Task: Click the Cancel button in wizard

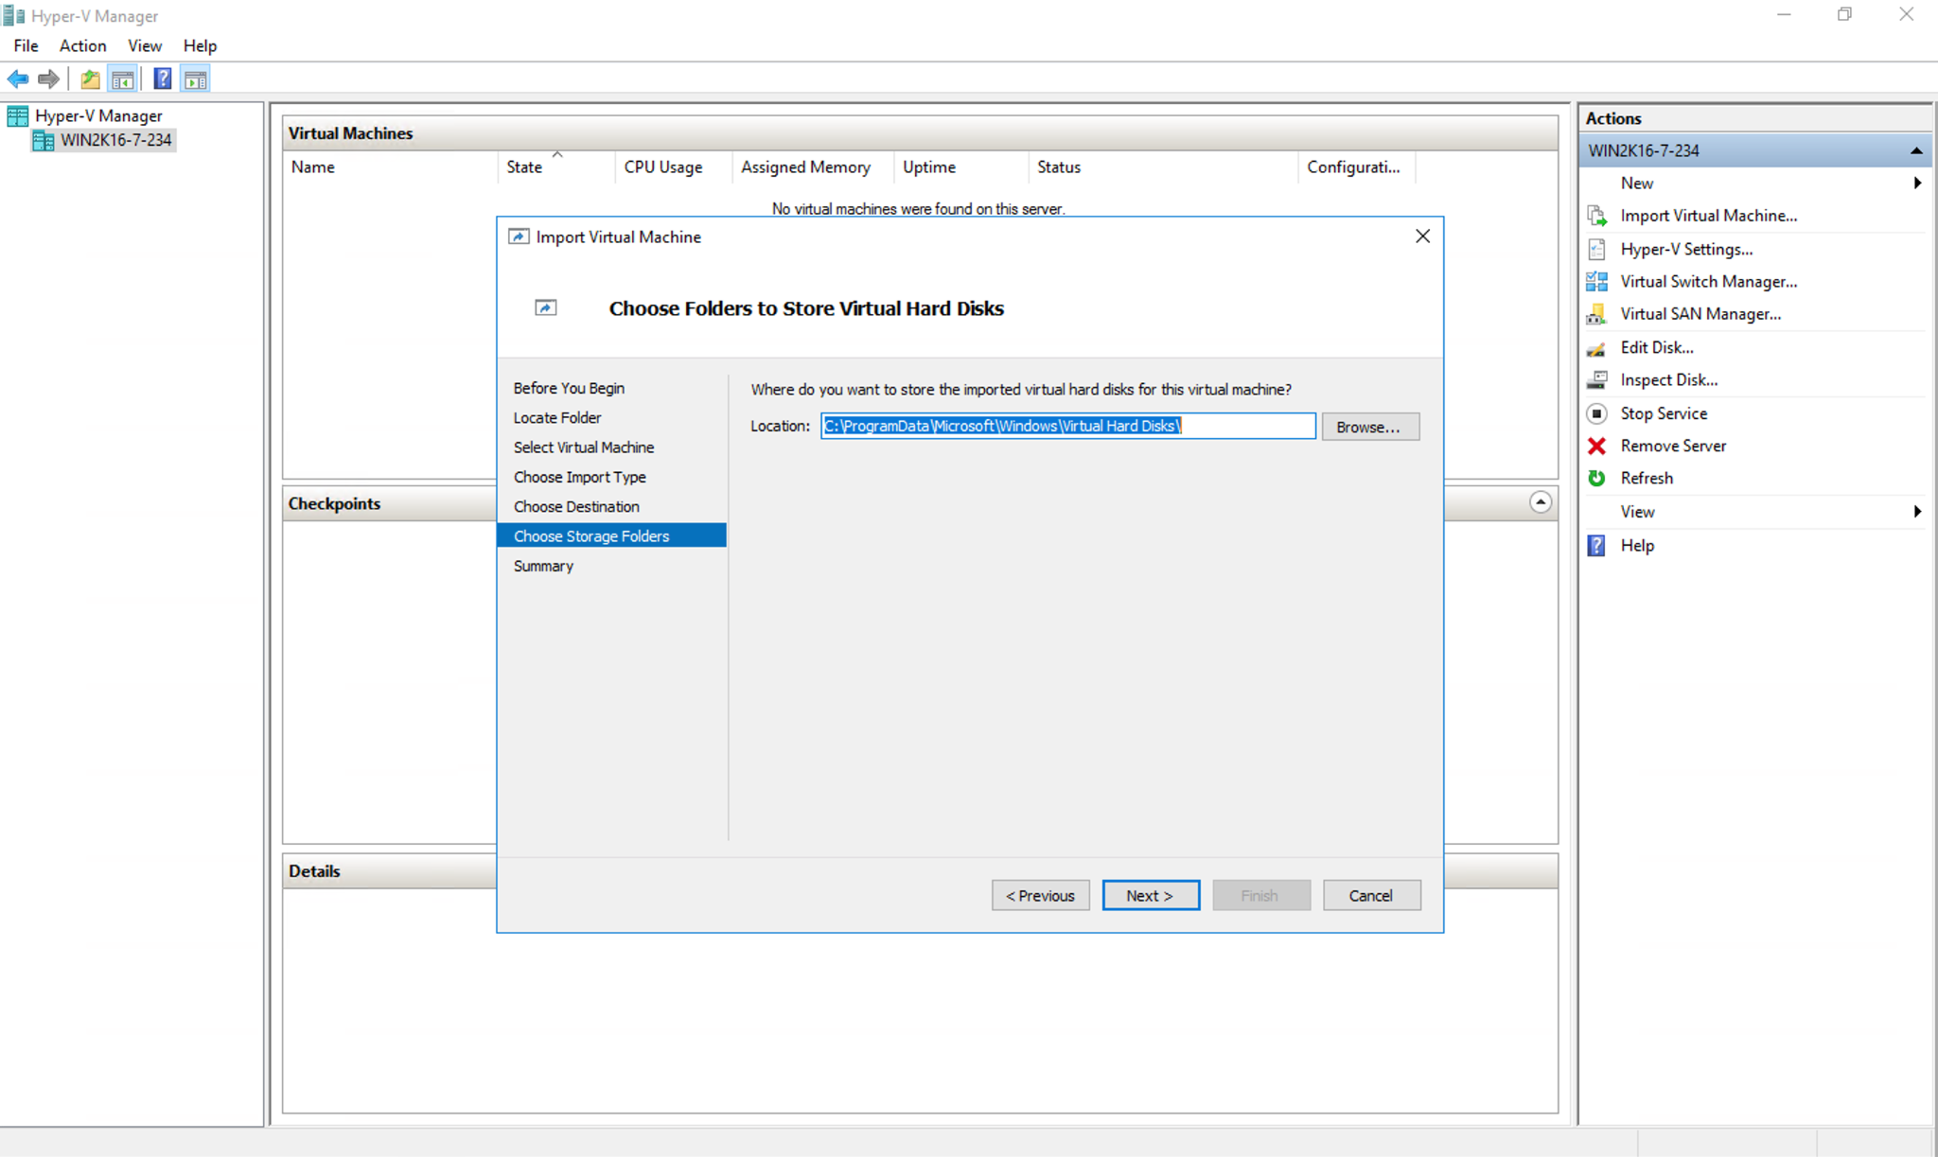Action: coord(1371,895)
